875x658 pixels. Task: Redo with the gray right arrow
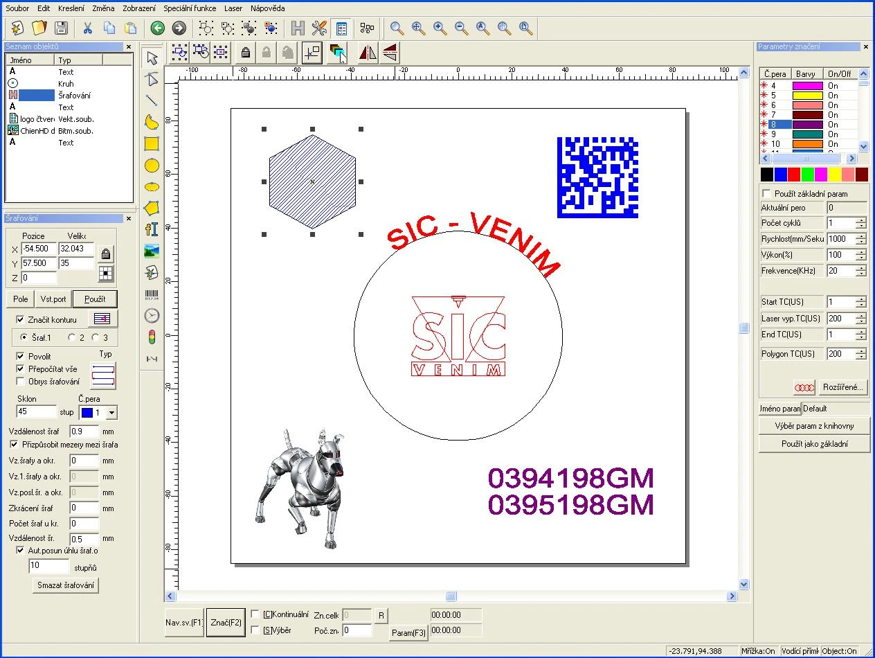[179, 28]
